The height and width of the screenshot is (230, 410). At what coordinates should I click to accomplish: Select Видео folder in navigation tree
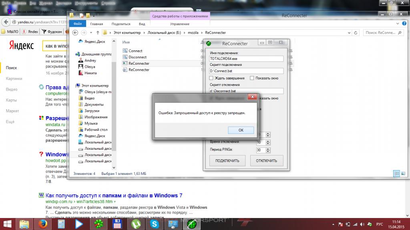(89, 98)
